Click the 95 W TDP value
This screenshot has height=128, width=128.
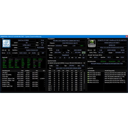(x=42, y=43)
